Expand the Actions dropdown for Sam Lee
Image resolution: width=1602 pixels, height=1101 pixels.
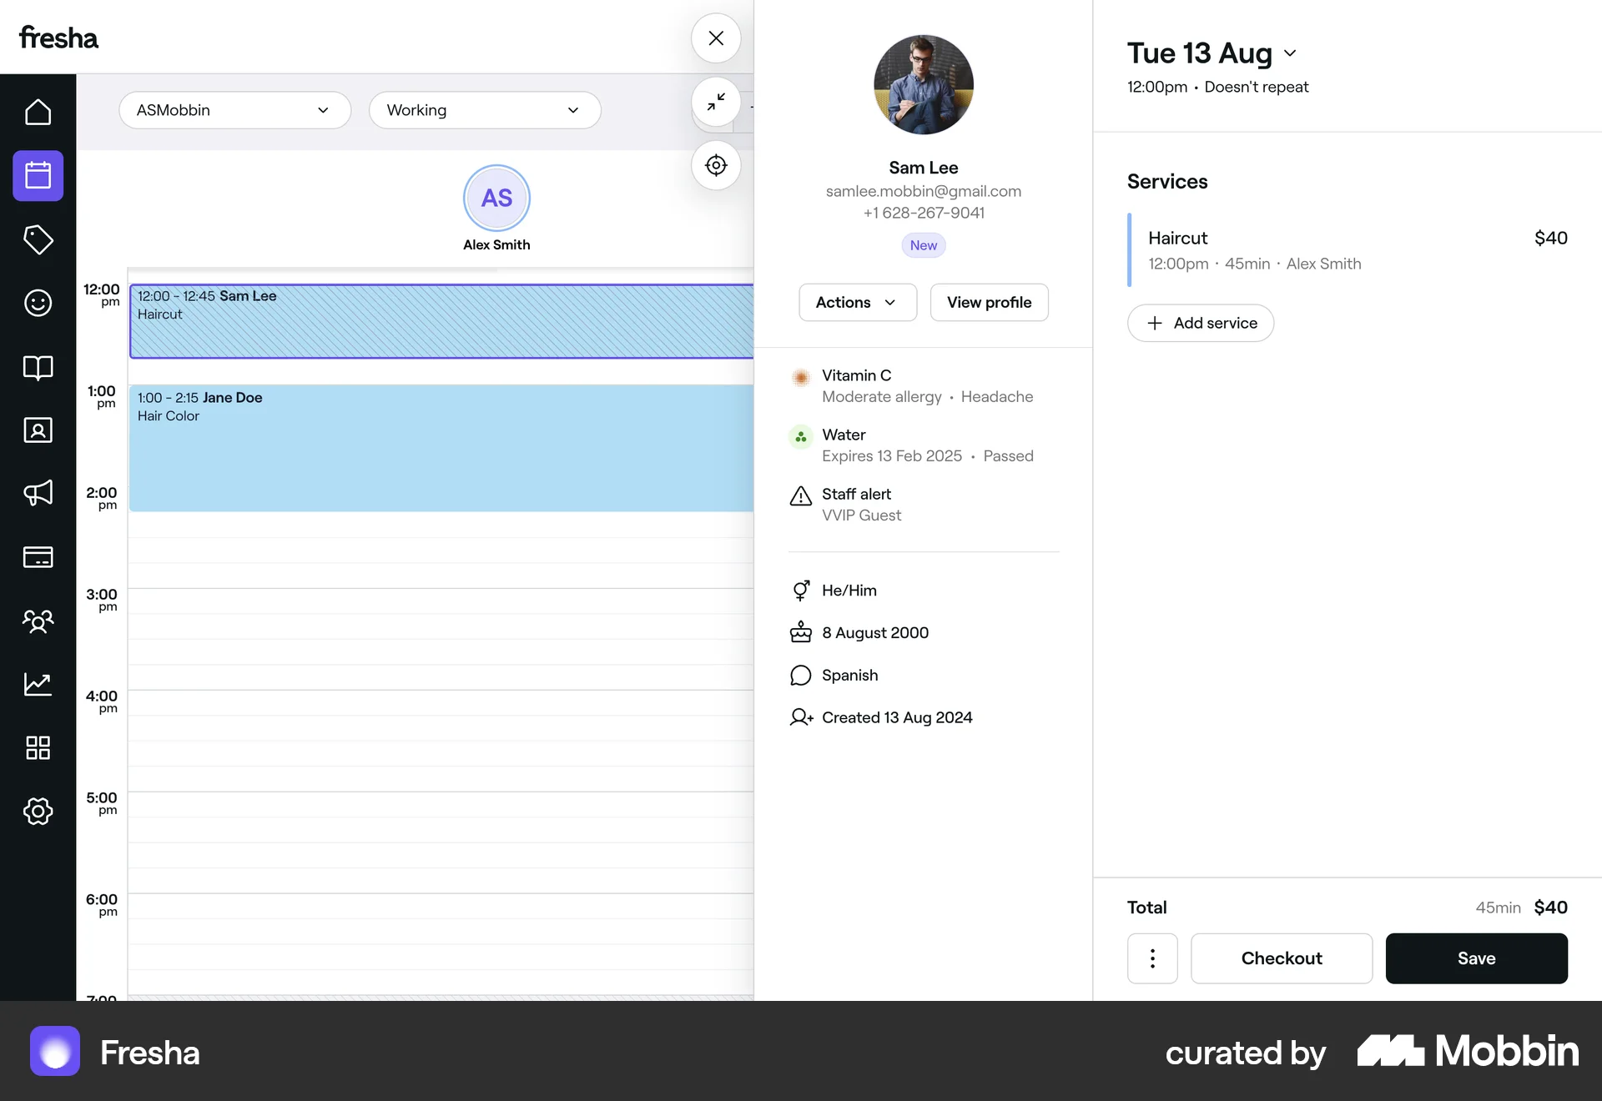click(857, 302)
